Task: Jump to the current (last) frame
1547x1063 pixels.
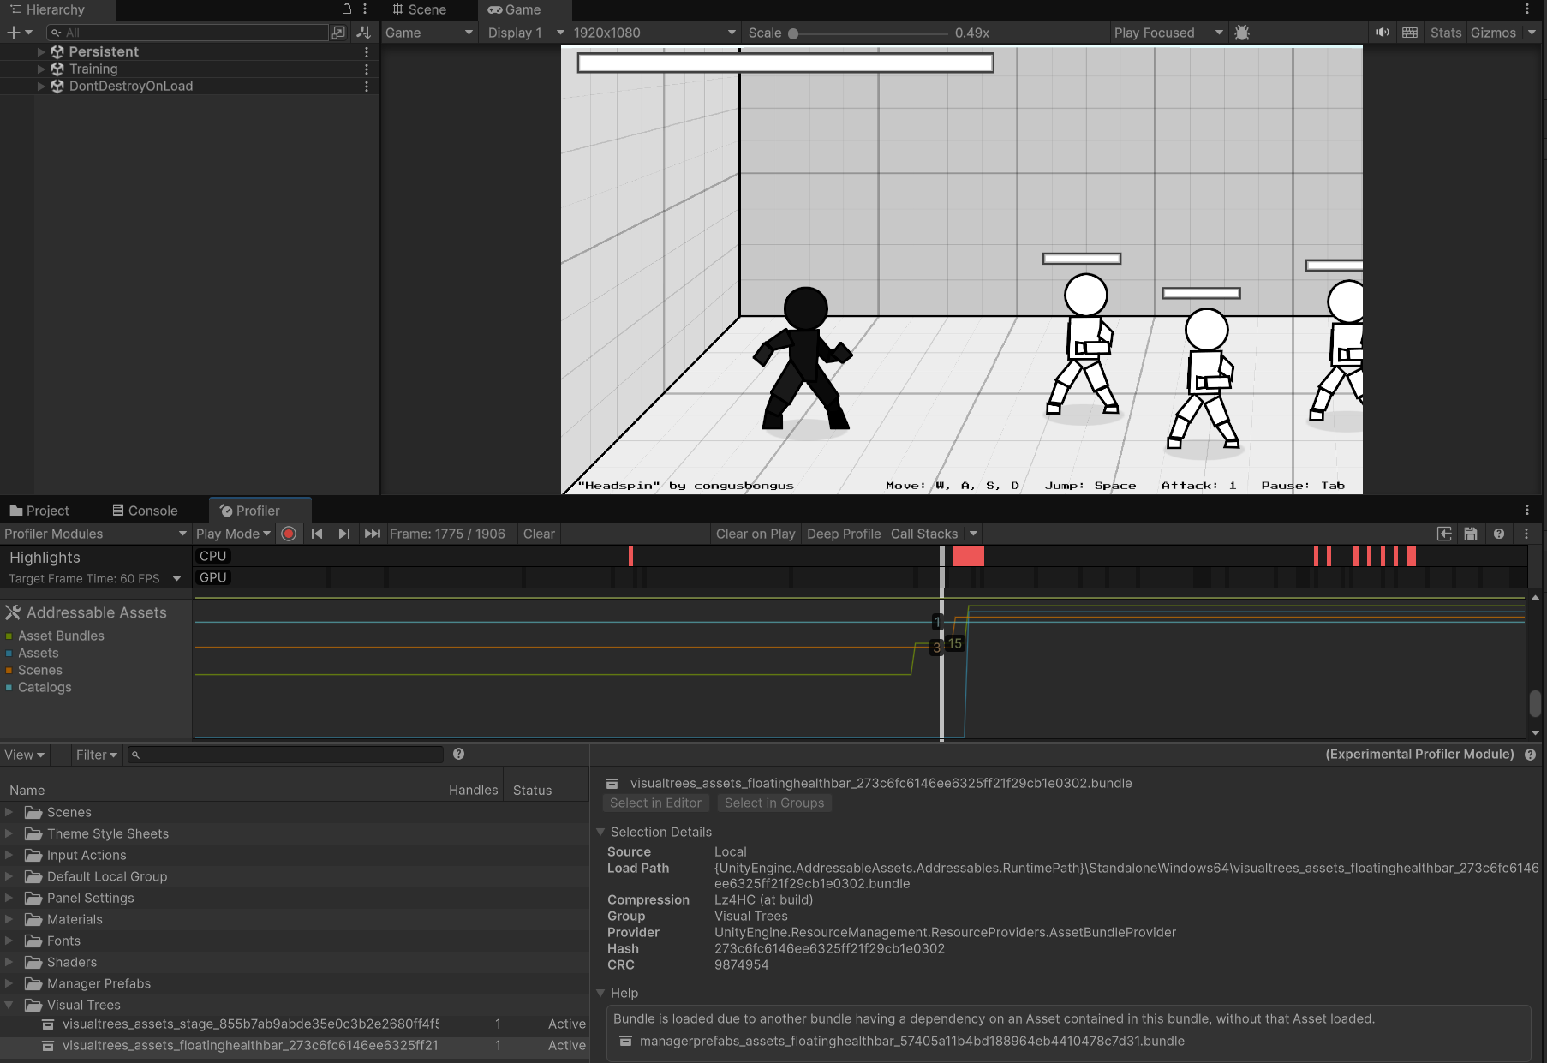Action: 372,534
